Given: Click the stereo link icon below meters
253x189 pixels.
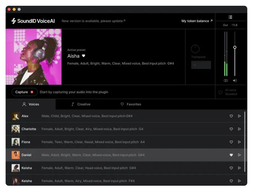Looking at the screenshot, I should (x=226, y=81).
